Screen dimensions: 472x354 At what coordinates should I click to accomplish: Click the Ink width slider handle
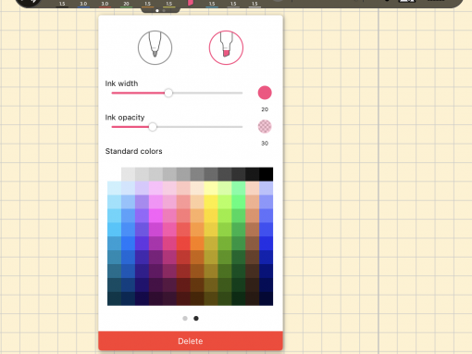coord(168,93)
